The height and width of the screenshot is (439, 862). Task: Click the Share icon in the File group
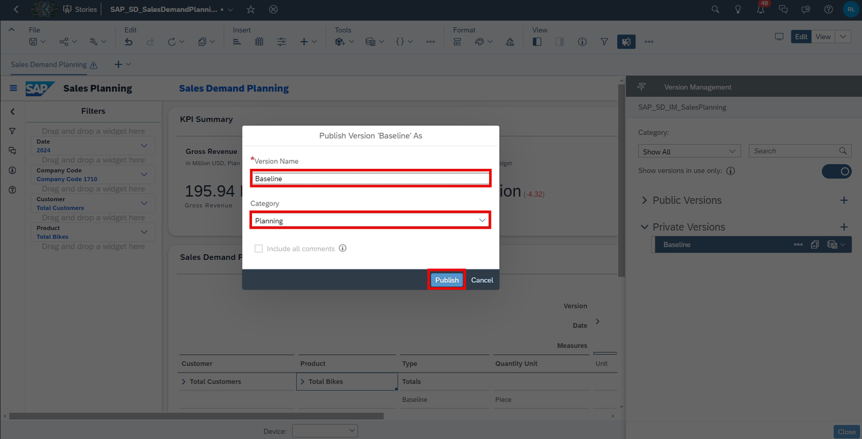pyautogui.click(x=64, y=42)
